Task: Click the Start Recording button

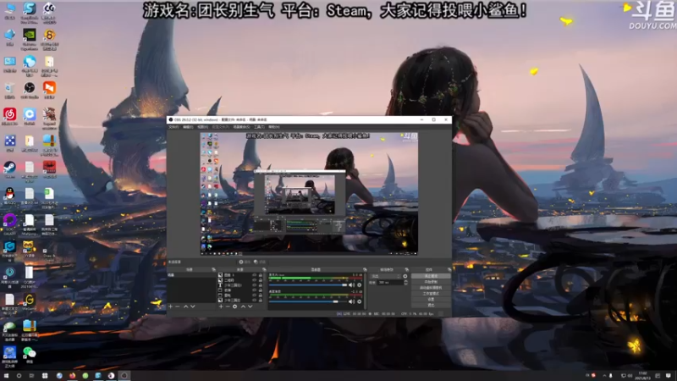Action: click(x=431, y=282)
